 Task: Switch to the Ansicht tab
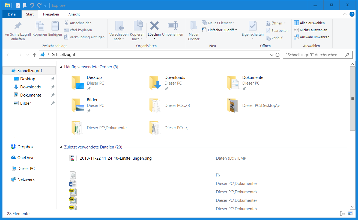point(74,14)
